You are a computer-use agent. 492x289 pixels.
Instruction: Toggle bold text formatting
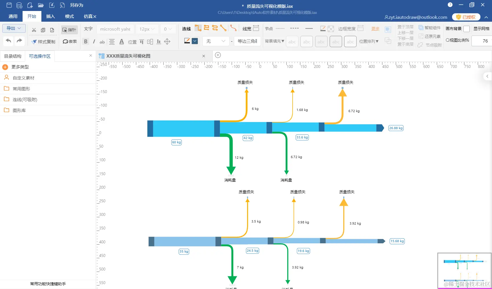pos(86,42)
